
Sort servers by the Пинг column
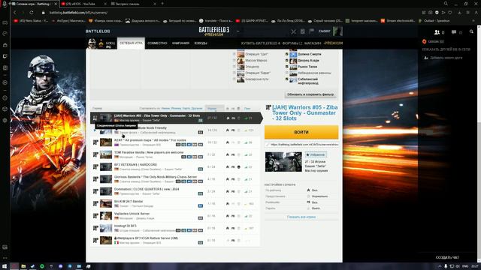(x=247, y=108)
